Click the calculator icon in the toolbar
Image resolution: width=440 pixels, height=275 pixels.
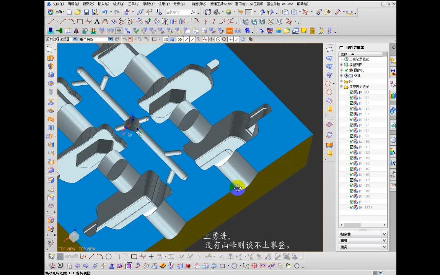point(313,31)
